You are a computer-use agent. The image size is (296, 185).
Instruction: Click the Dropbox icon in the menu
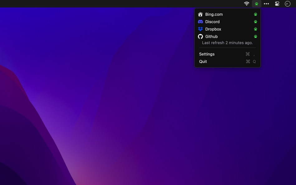tap(200, 29)
